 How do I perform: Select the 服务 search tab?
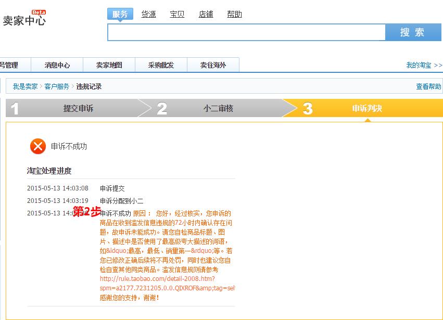[x=120, y=14]
